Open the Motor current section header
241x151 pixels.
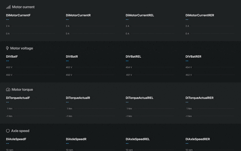pos(23,7)
